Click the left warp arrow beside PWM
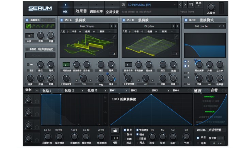Viewport: 241px width, 148px height. [77, 81]
